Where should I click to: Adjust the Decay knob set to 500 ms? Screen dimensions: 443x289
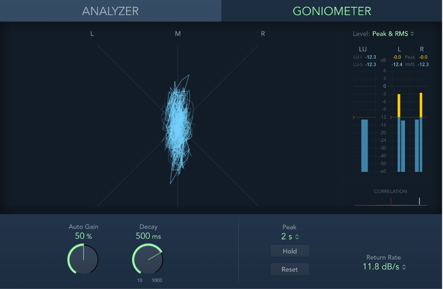tap(148, 259)
